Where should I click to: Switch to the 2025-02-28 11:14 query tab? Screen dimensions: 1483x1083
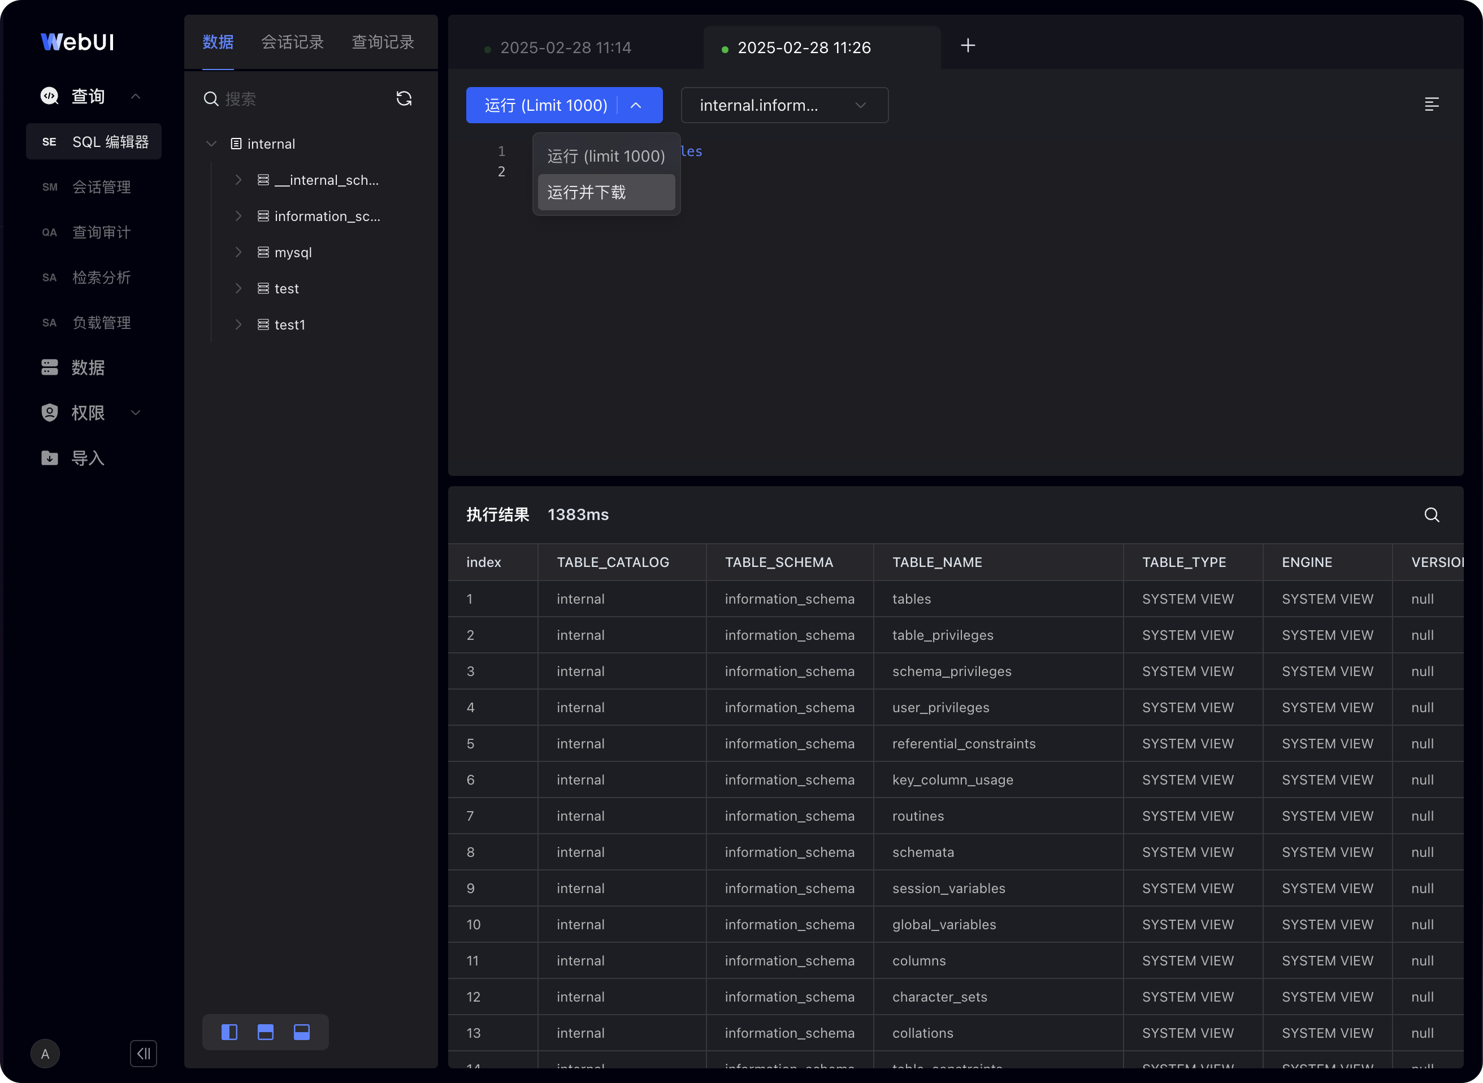click(x=566, y=47)
